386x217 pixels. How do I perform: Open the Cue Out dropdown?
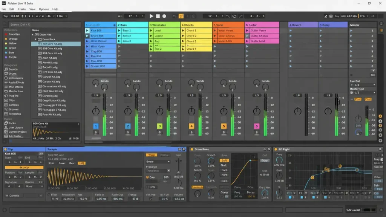[x=363, y=85]
